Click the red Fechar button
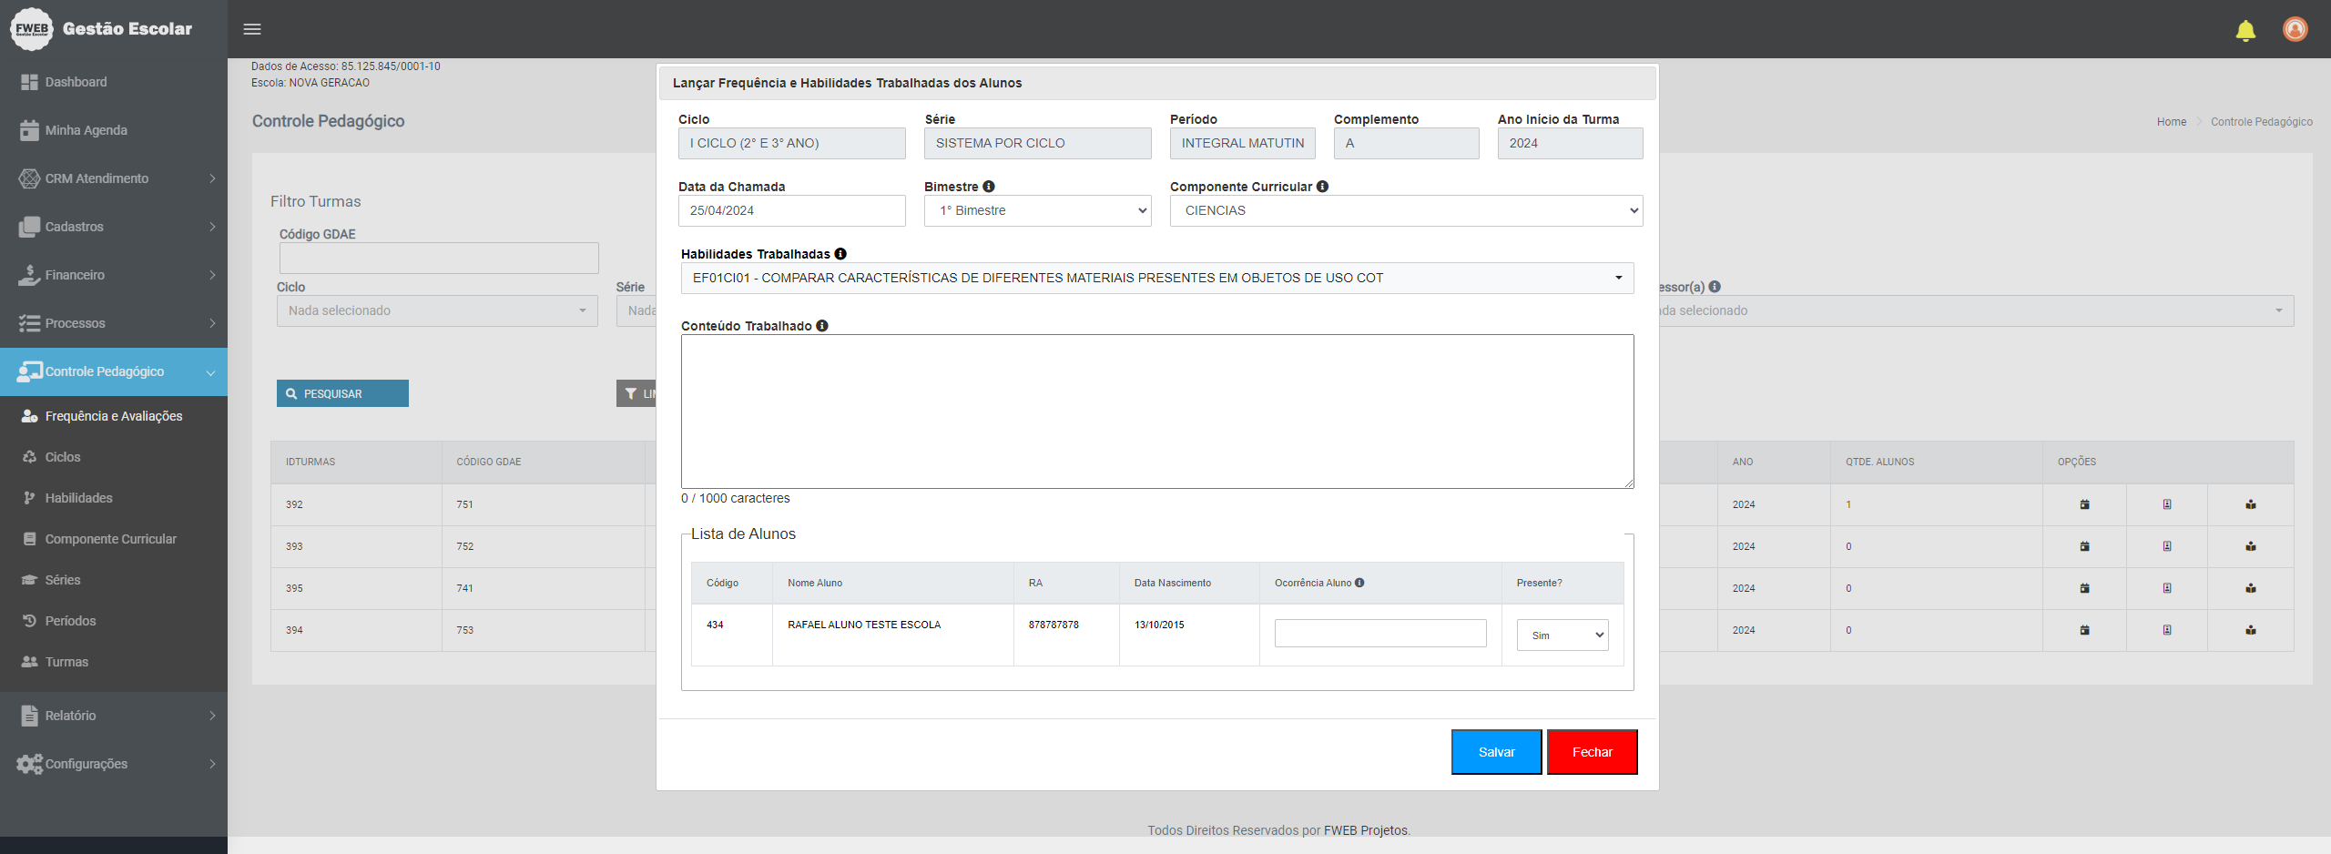2331x854 pixels. (x=1592, y=752)
